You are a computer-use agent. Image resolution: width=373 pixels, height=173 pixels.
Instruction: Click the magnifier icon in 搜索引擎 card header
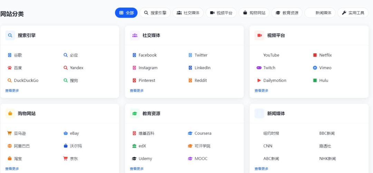click(10, 35)
